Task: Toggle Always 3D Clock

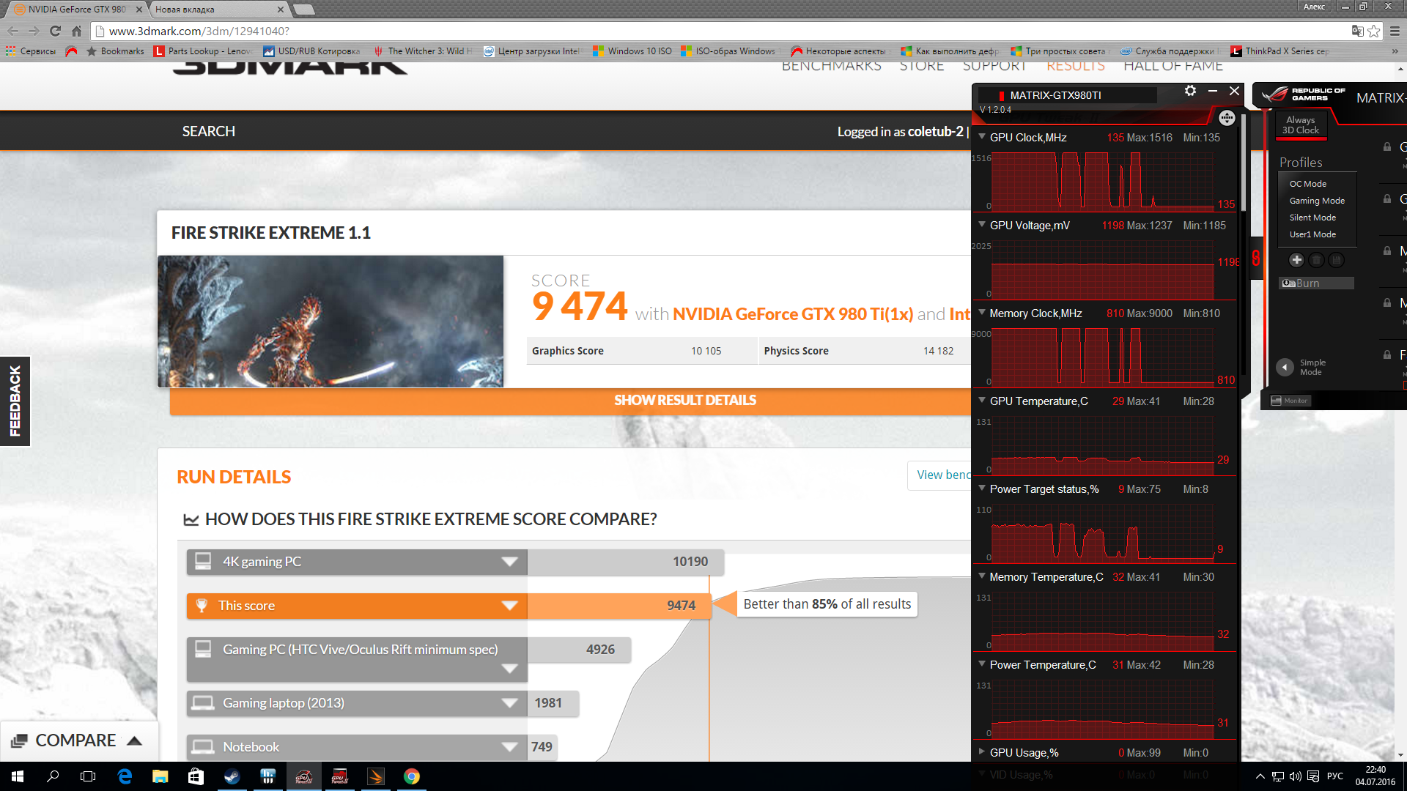Action: point(1301,125)
